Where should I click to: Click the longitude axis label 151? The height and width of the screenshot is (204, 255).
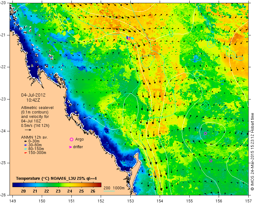tap(71, 201)
